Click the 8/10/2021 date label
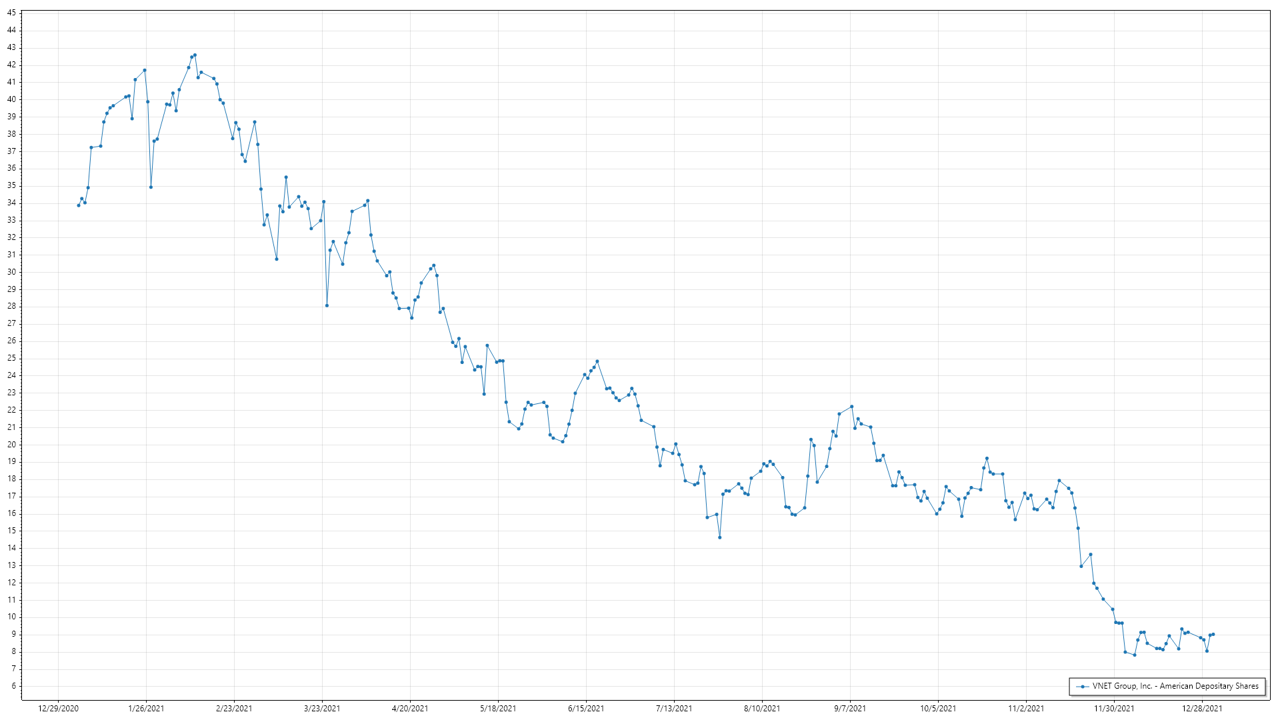Viewport: 1280px width, 720px height. click(x=762, y=709)
